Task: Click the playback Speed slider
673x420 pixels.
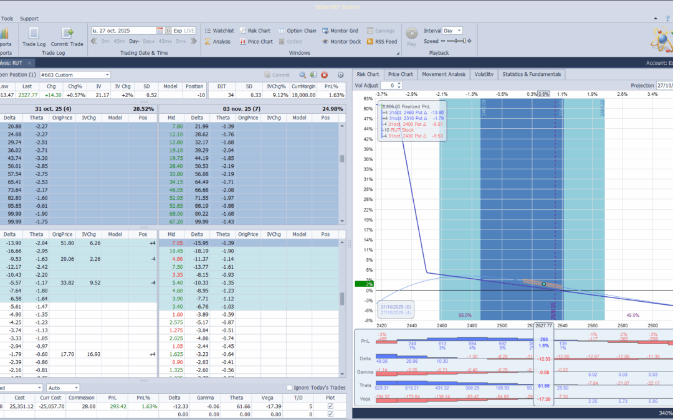Action: 455,41
